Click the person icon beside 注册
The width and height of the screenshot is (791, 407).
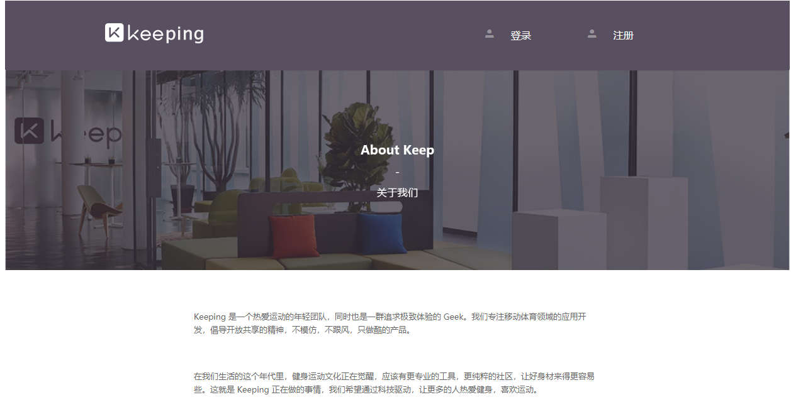592,34
